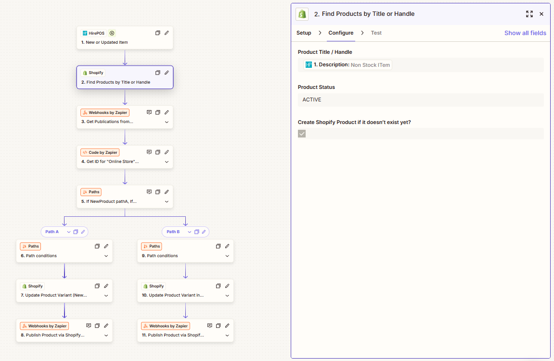This screenshot has width=554, height=361.
Task: Click the edit pencil on step 1 New or Updated Item
Action: pyautogui.click(x=167, y=33)
